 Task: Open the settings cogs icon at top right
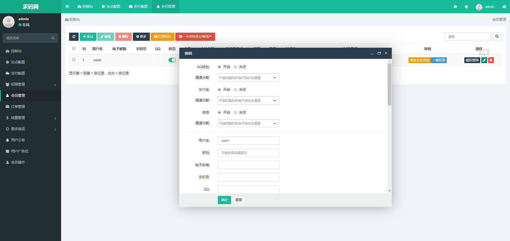(x=504, y=7)
